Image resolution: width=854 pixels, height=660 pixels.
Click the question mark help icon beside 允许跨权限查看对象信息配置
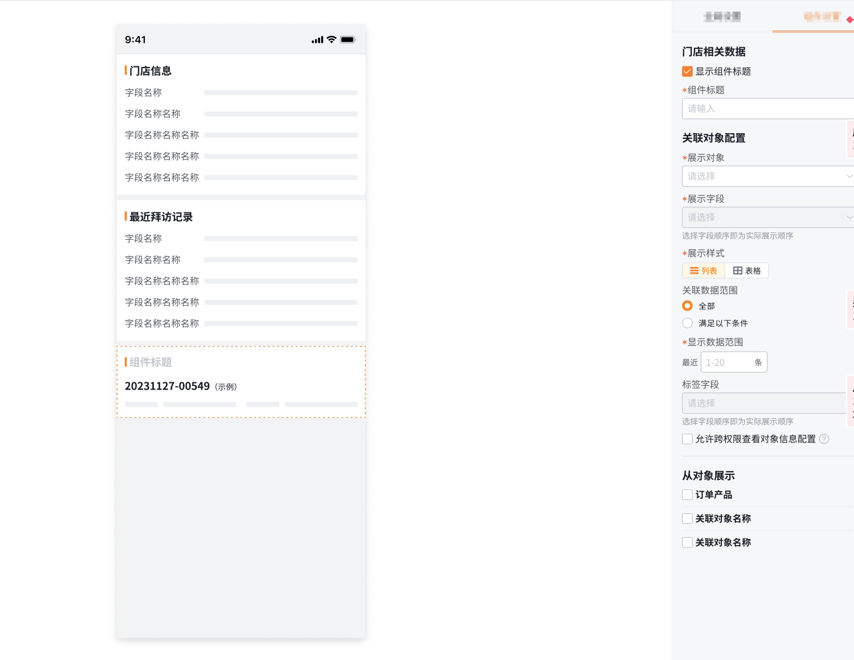click(824, 439)
